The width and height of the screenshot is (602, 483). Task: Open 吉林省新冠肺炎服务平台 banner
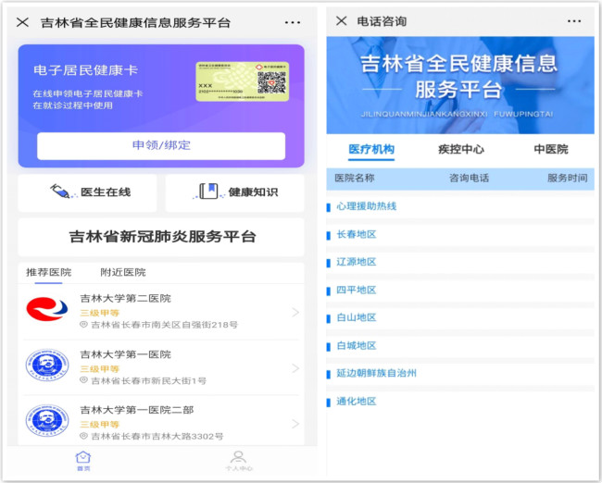pyautogui.click(x=161, y=237)
